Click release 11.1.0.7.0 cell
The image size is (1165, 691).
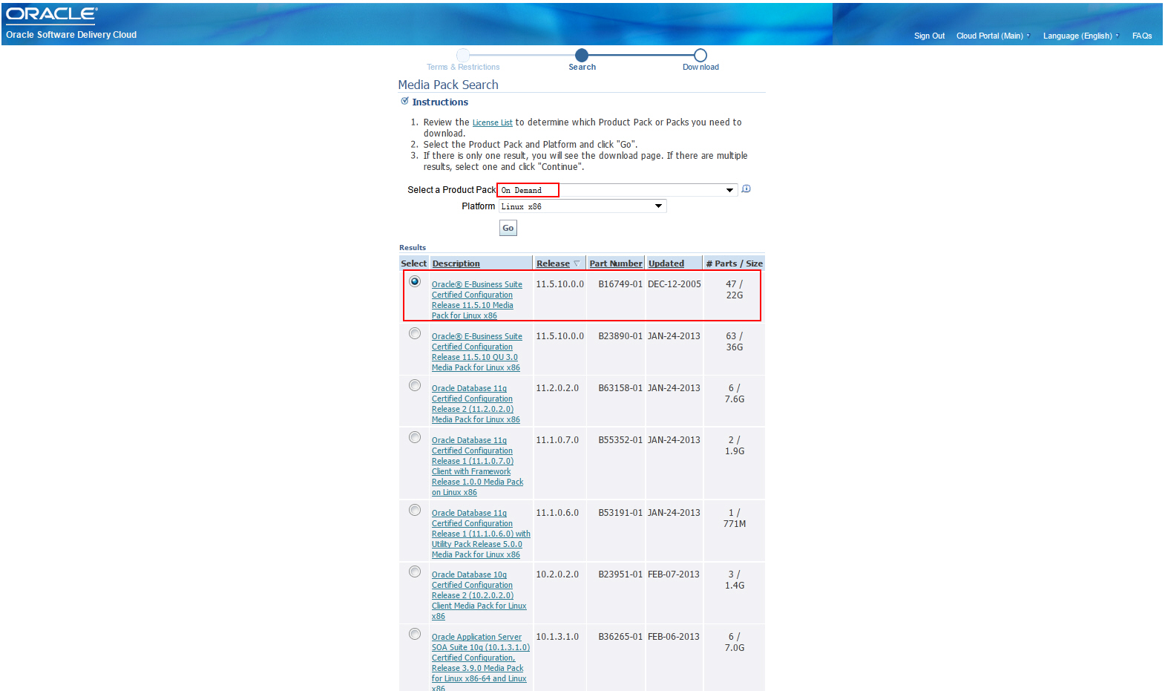click(557, 440)
